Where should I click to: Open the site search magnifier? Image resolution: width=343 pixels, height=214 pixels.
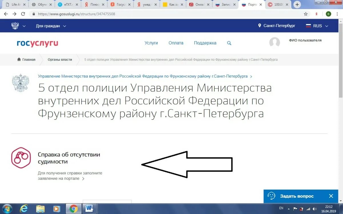(229, 43)
